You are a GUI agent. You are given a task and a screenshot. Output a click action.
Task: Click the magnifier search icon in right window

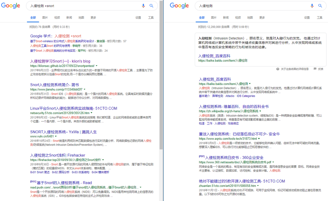(320, 6)
